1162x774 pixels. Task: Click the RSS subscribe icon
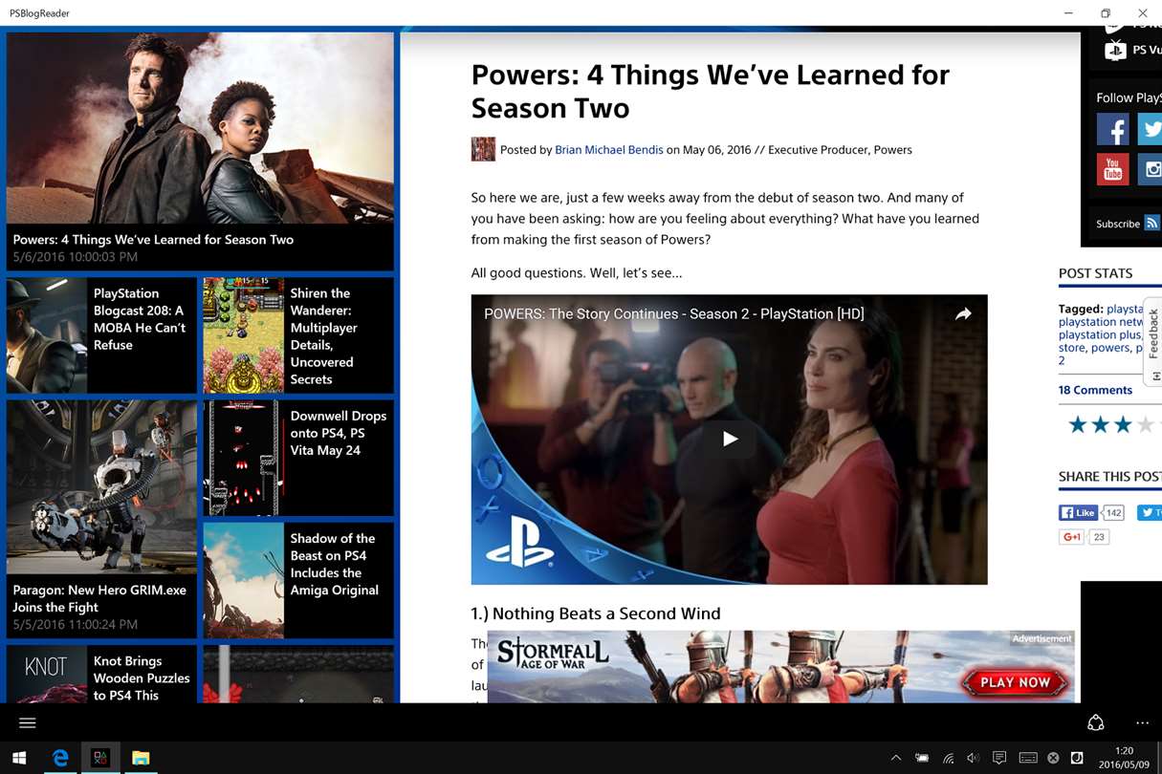click(1151, 223)
